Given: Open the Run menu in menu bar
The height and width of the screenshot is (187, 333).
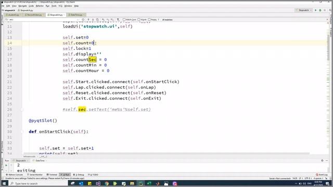Looking at the screenshot, I should point(47,6).
